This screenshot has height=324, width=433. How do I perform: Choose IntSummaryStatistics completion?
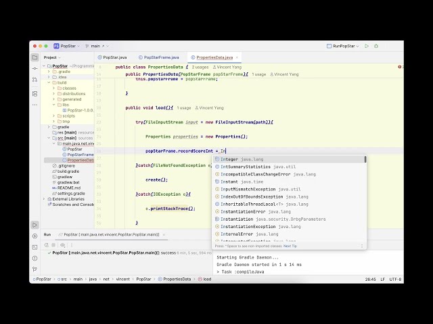click(289, 167)
